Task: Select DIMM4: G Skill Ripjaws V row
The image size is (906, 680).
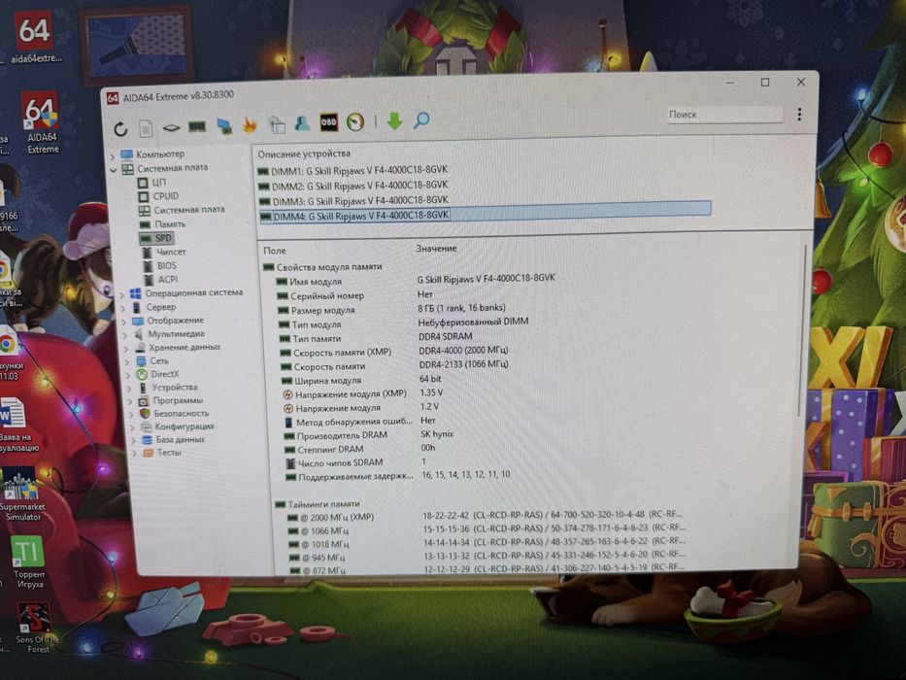Action: point(485,212)
